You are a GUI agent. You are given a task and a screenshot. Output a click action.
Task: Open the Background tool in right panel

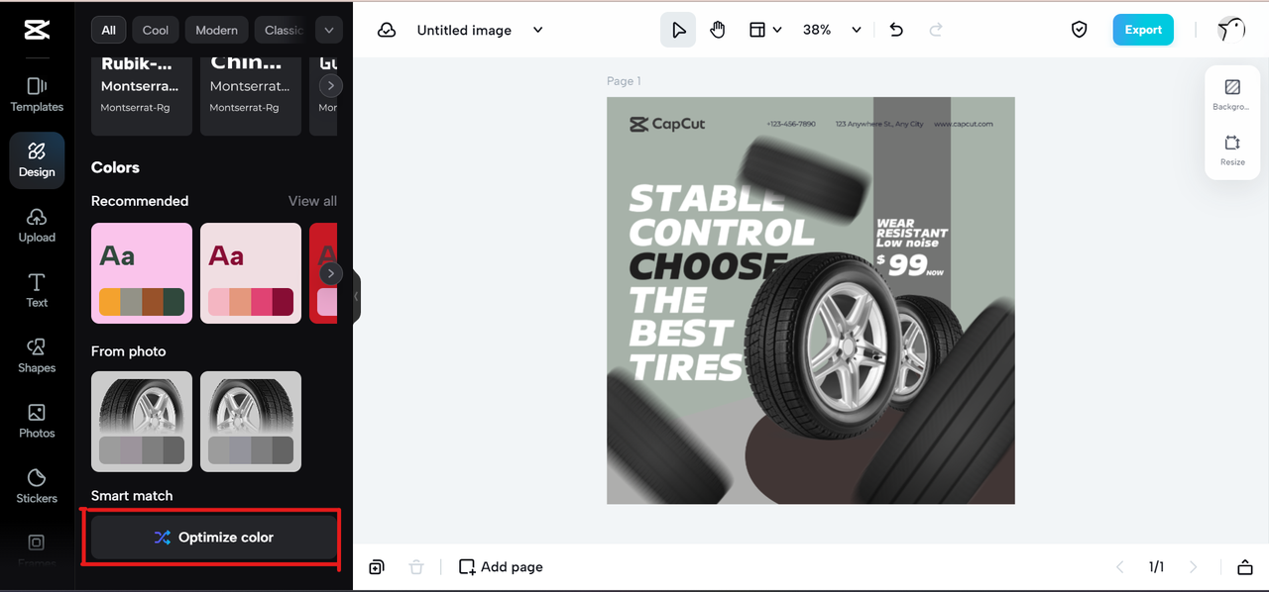(x=1232, y=96)
